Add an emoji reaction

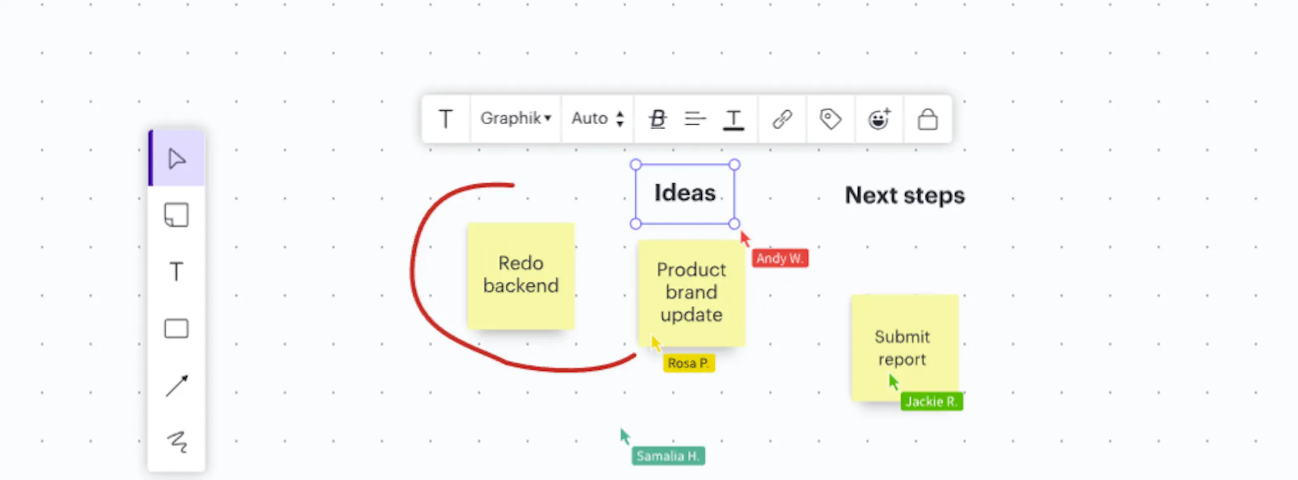879,119
